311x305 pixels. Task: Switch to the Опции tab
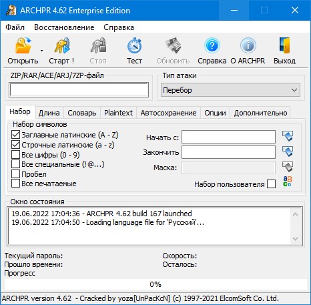[x=215, y=113]
